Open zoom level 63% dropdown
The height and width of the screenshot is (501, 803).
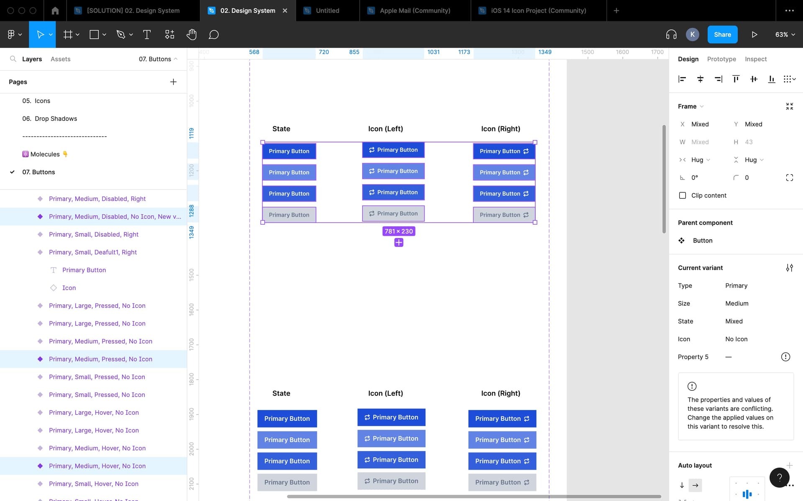click(x=785, y=34)
